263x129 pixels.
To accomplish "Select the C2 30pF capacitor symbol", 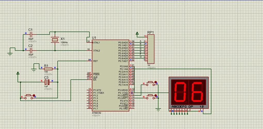I will [x=31, y=50].
